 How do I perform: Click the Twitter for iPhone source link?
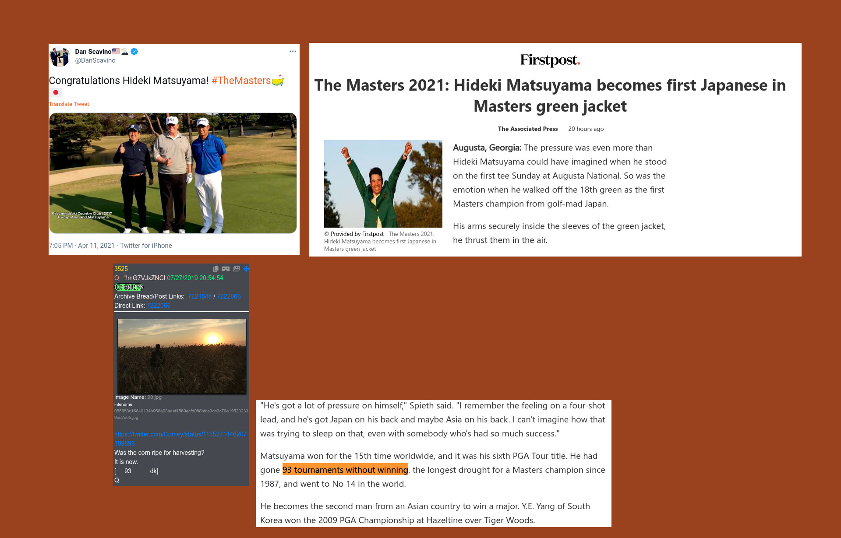click(x=146, y=246)
